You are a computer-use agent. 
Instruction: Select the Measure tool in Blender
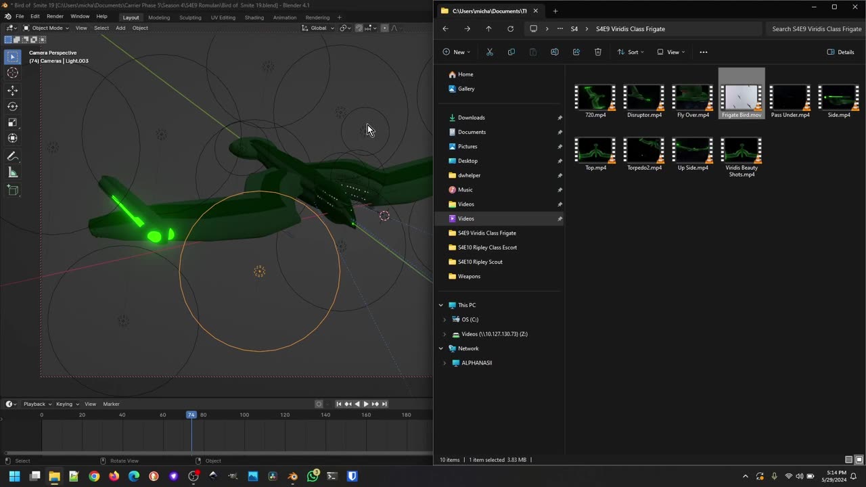coord(13,172)
